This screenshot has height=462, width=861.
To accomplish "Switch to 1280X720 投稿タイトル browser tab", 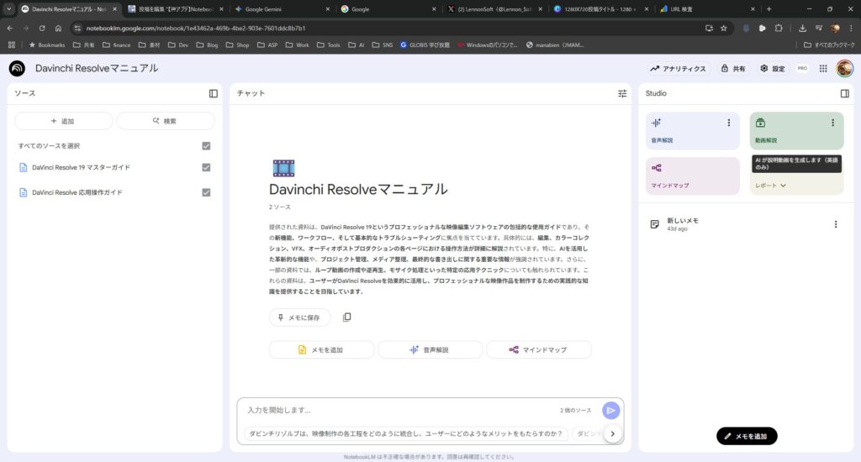I will coord(600,8).
